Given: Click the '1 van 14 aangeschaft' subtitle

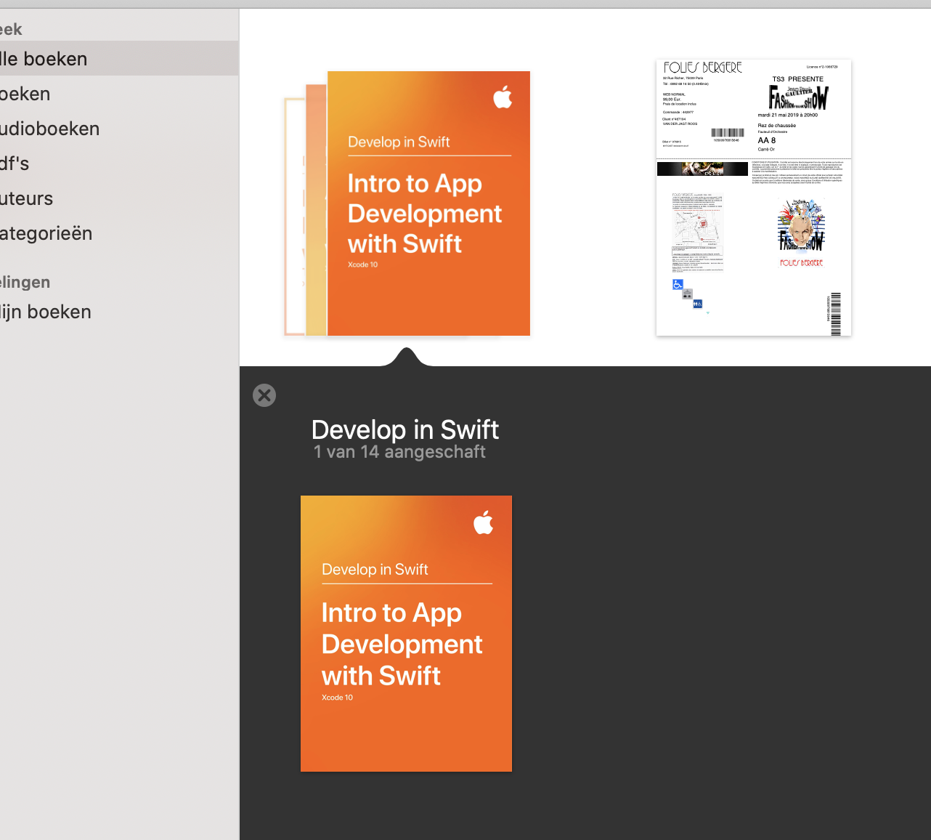Looking at the screenshot, I should (399, 452).
